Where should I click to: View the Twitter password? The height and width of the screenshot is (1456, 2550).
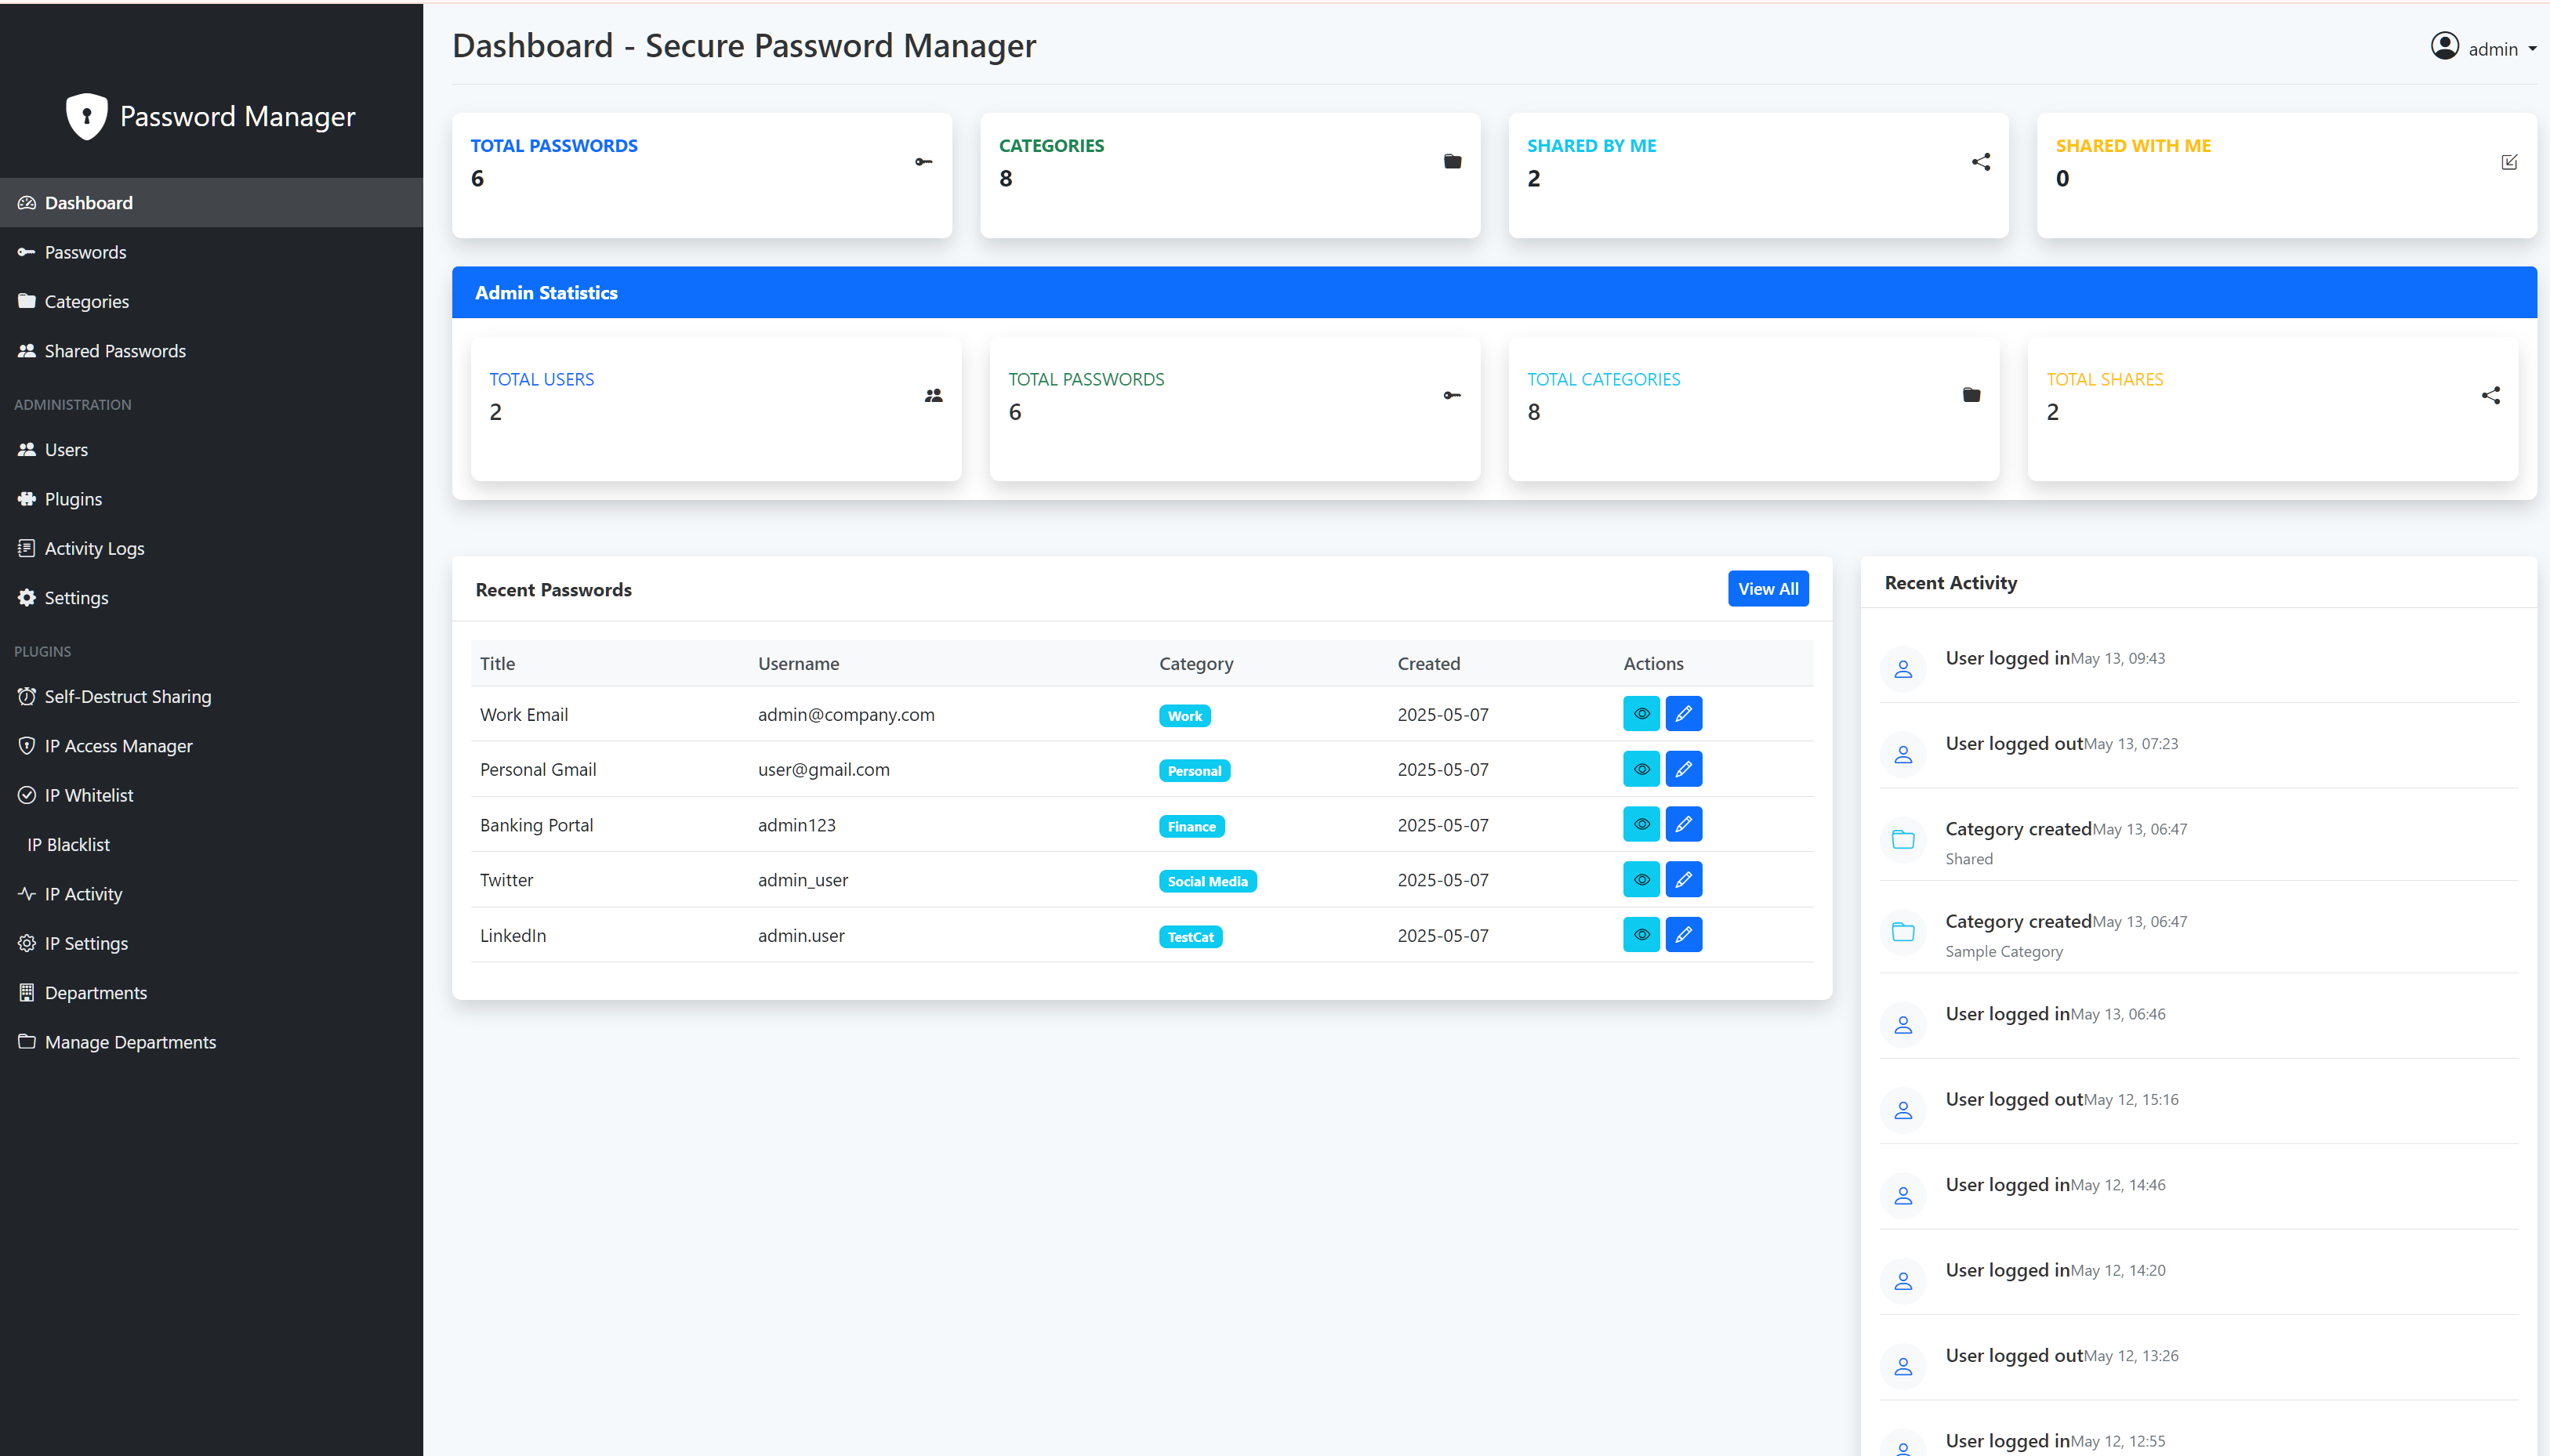click(x=1641, y=880)
